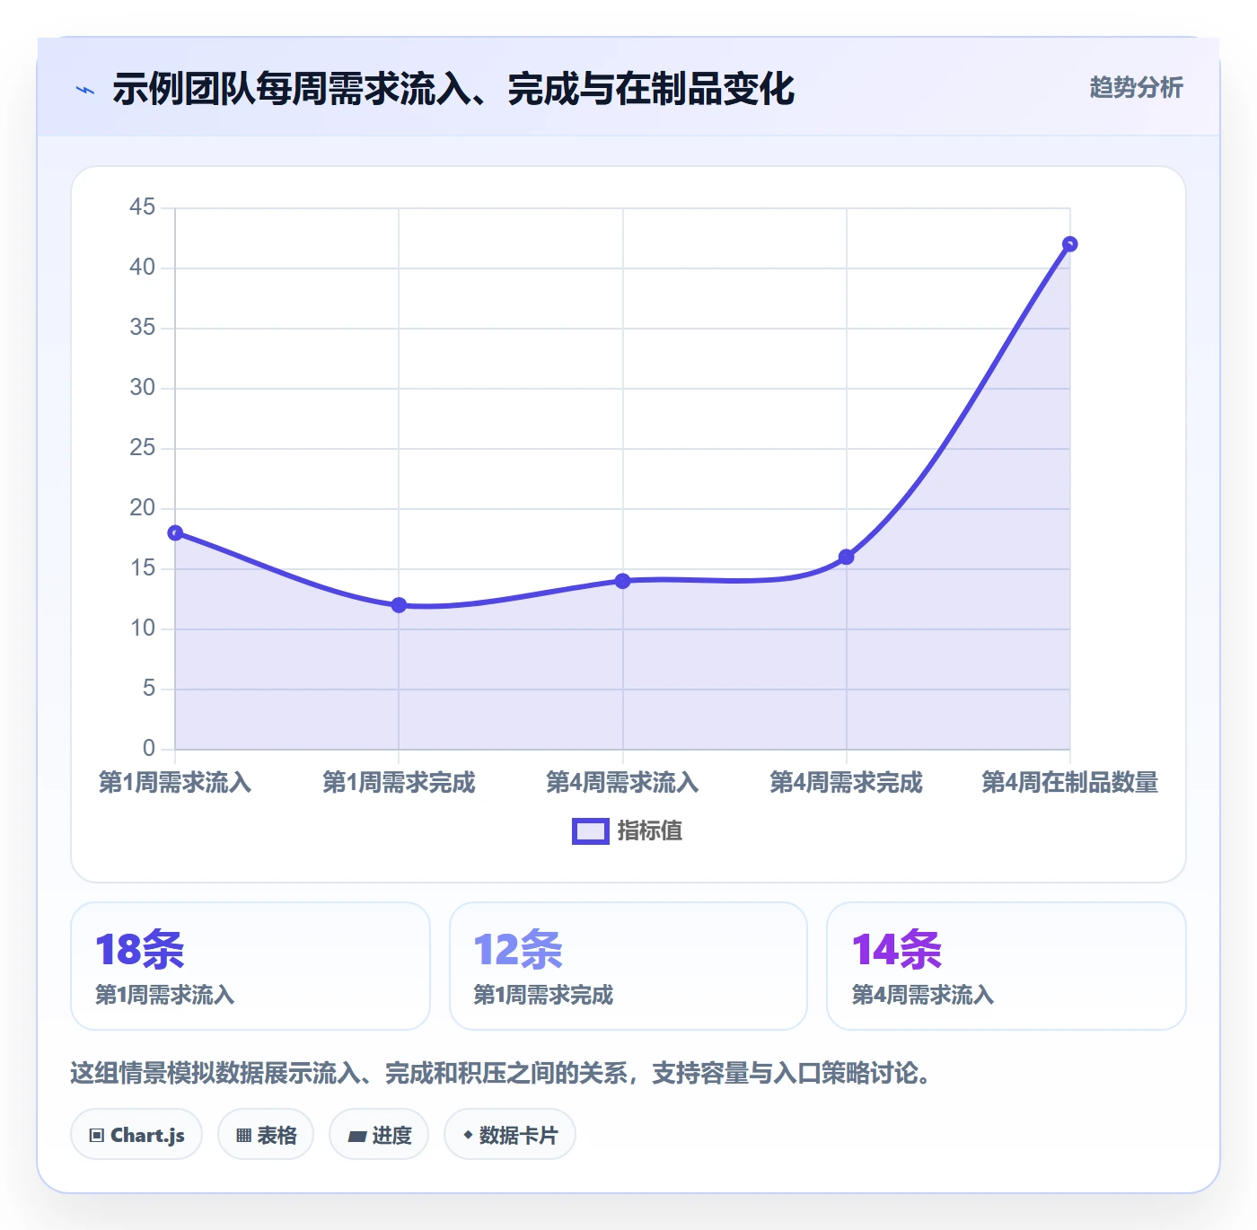1257x1230 pixels.
Task: Click the 进度 tag chip
Action: (x=379, y=1135)
